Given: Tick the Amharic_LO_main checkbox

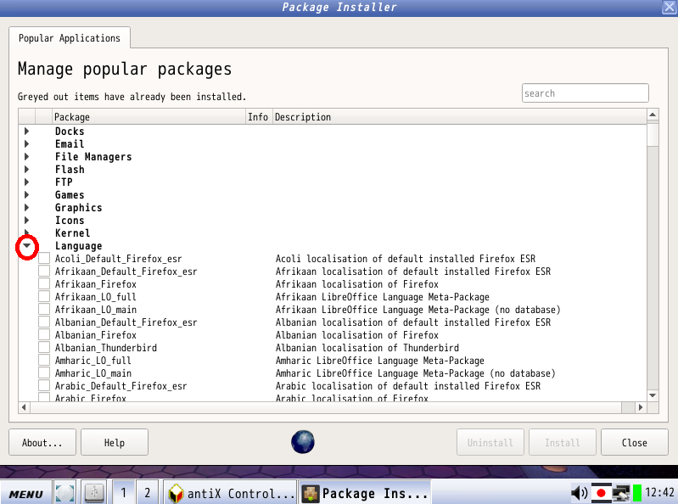Looking at the screenshot, I should [44, 373].
